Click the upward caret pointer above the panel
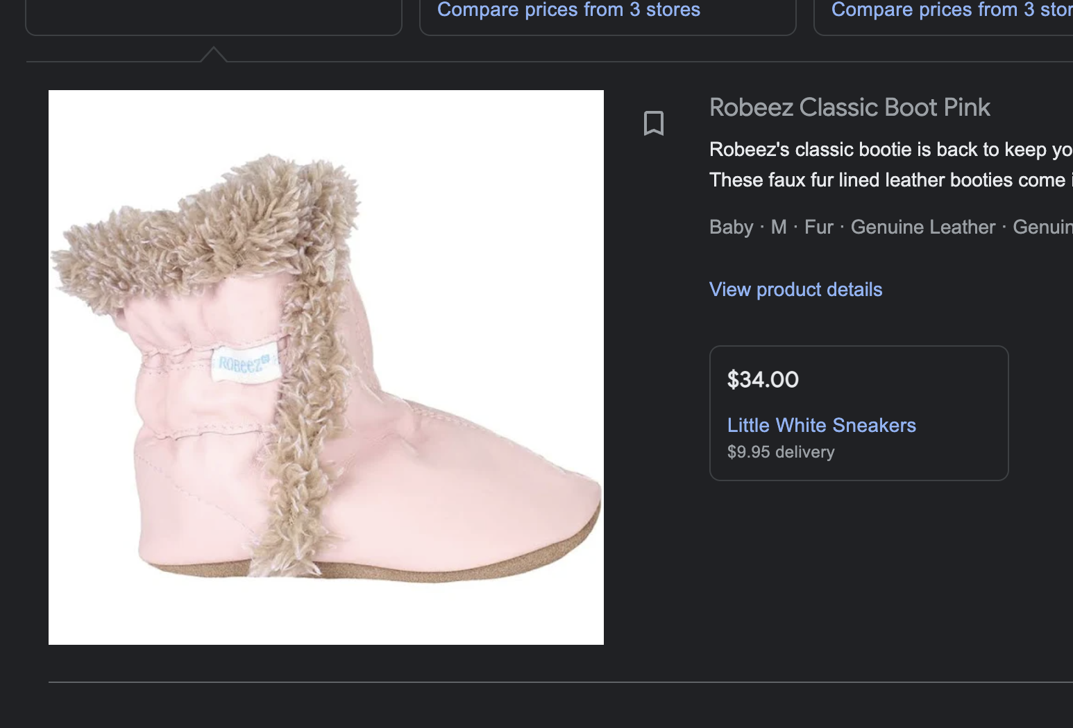 pos(214,55)
